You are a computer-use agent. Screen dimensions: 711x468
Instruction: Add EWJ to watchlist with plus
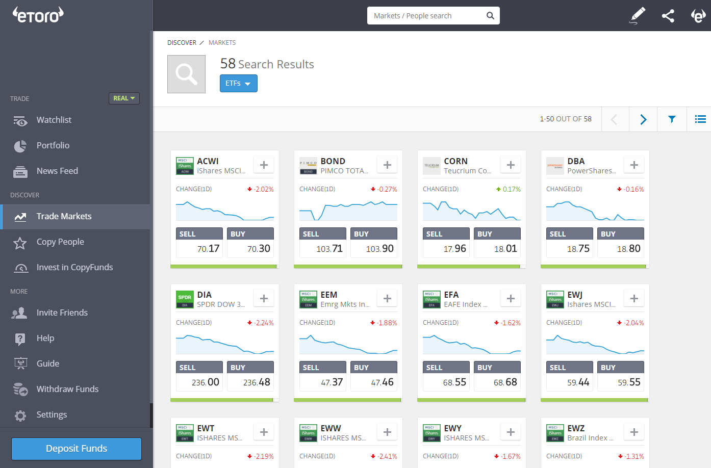(634, 298)
